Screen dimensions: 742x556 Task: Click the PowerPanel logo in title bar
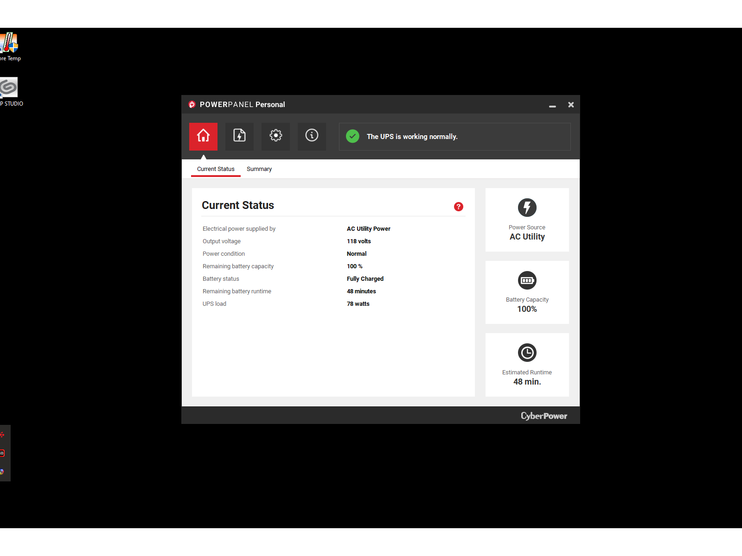click(192, 105)
